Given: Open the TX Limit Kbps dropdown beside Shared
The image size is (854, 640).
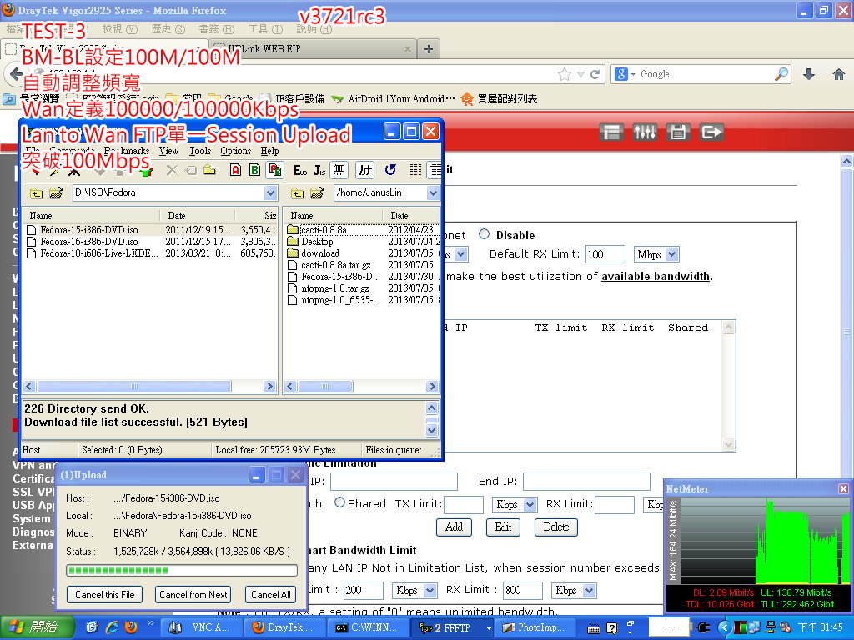Looking at the screenshot, I should point(515,505).
